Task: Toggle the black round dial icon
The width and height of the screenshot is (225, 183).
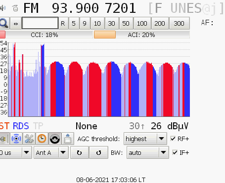Action: tap(55, 139)
